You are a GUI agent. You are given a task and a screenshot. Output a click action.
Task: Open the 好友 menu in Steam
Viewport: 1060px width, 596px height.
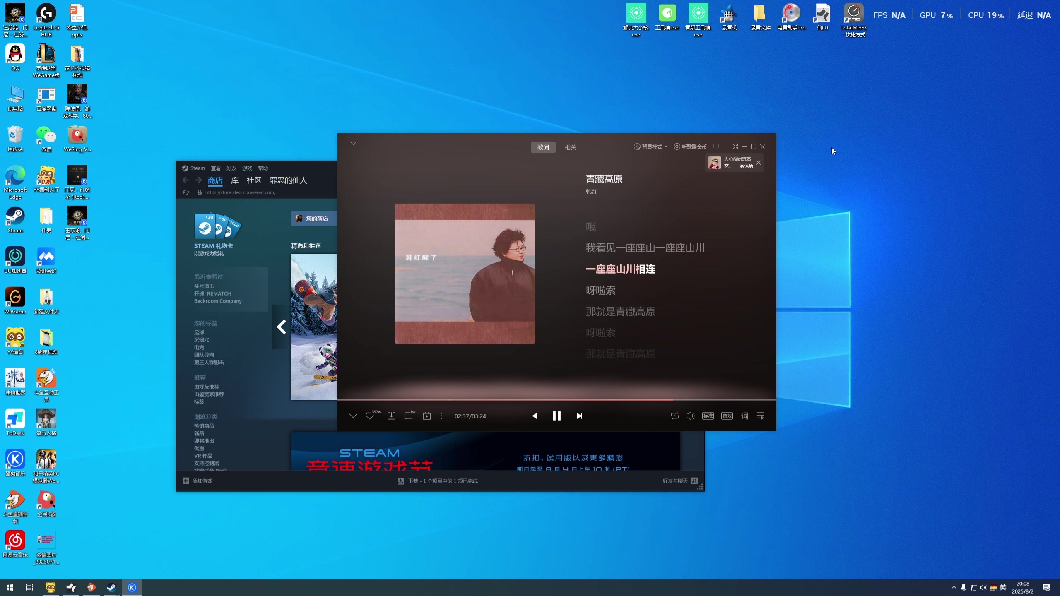[231, 168]
